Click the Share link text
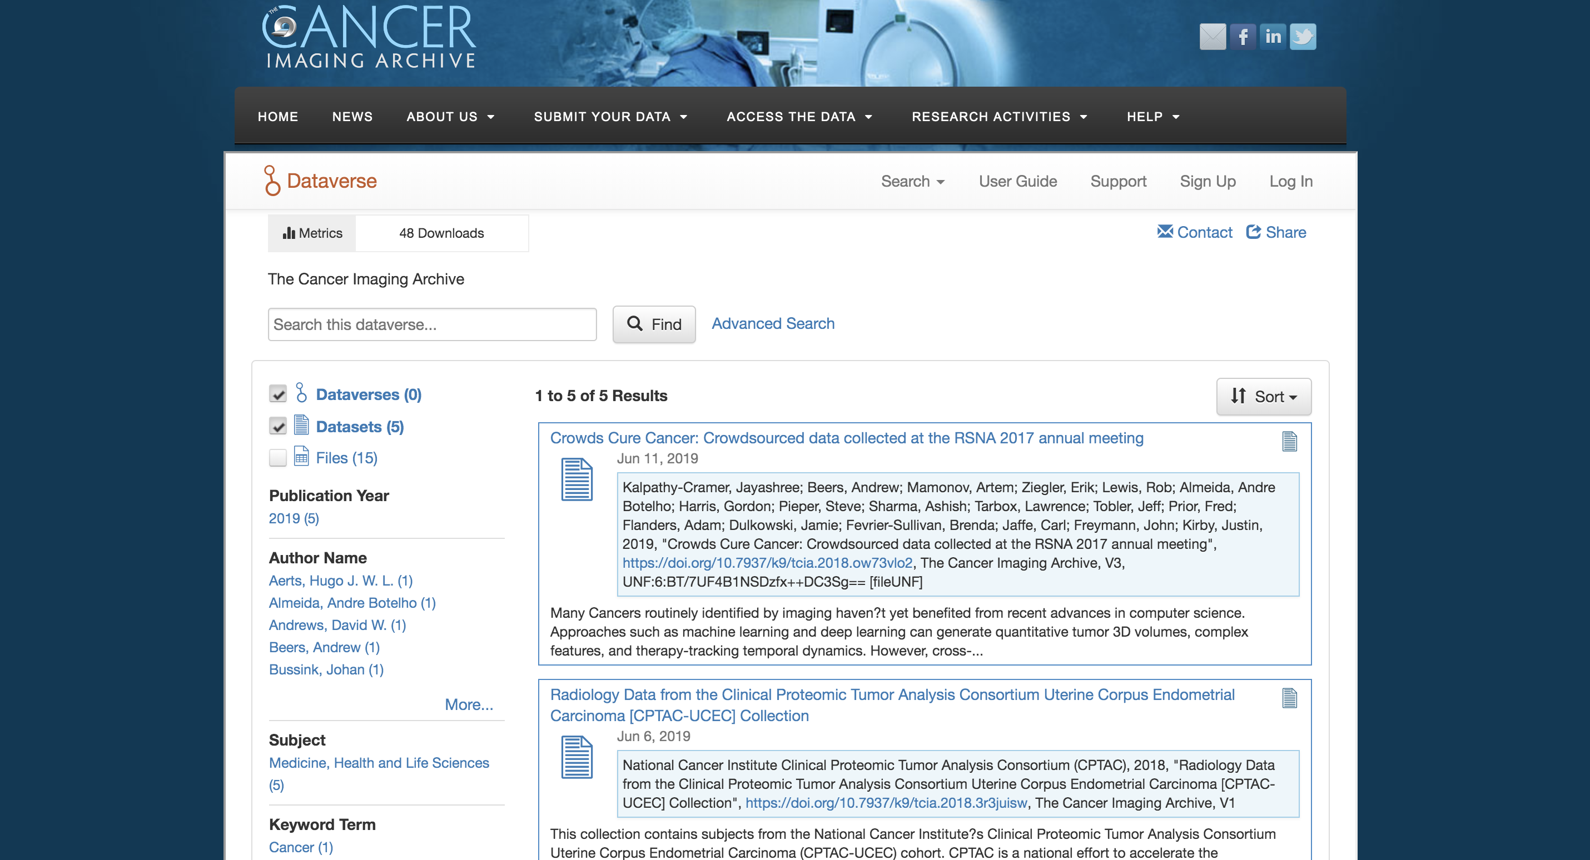Screen dimensions: 1590x860 1286,232
